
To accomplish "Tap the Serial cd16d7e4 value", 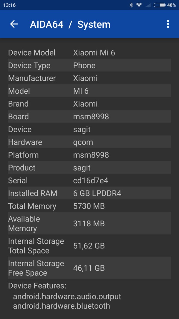I will pyautogui.click(x=91, y=181).
